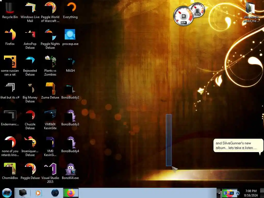The image size is (264, 198).
Task: Select ChomikBox desktop icon
Action: pos(10,171)
